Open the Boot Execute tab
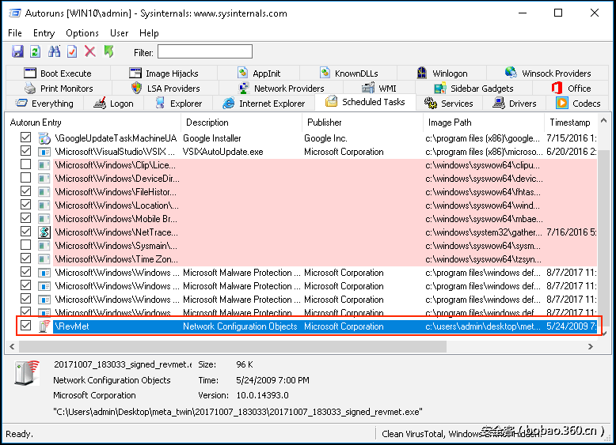Viewport: 616px width, 445px height. [58, 74]
